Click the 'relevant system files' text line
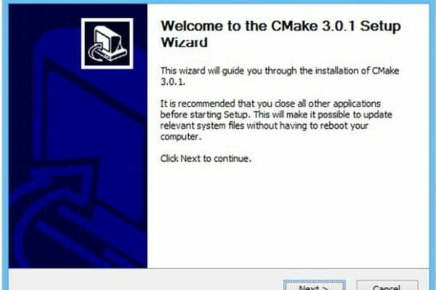This screenshot has height=290, width=436. (265, 125)
